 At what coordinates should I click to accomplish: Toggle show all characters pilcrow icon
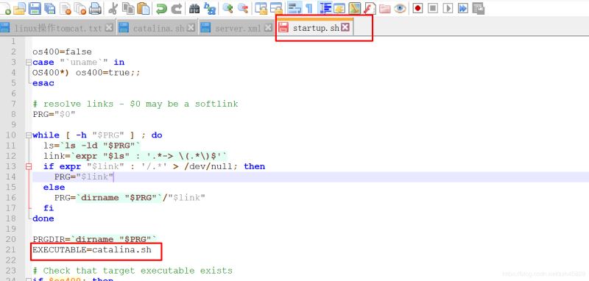(x=308, y=8)
